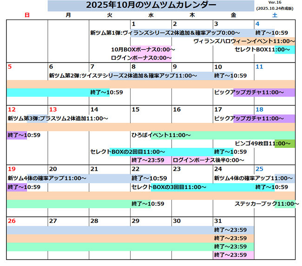The height and width of the screenshot is (266, 302).
Task: Select the pink ログインボーナス0:00 event on October 1
Action: point(141,58)
